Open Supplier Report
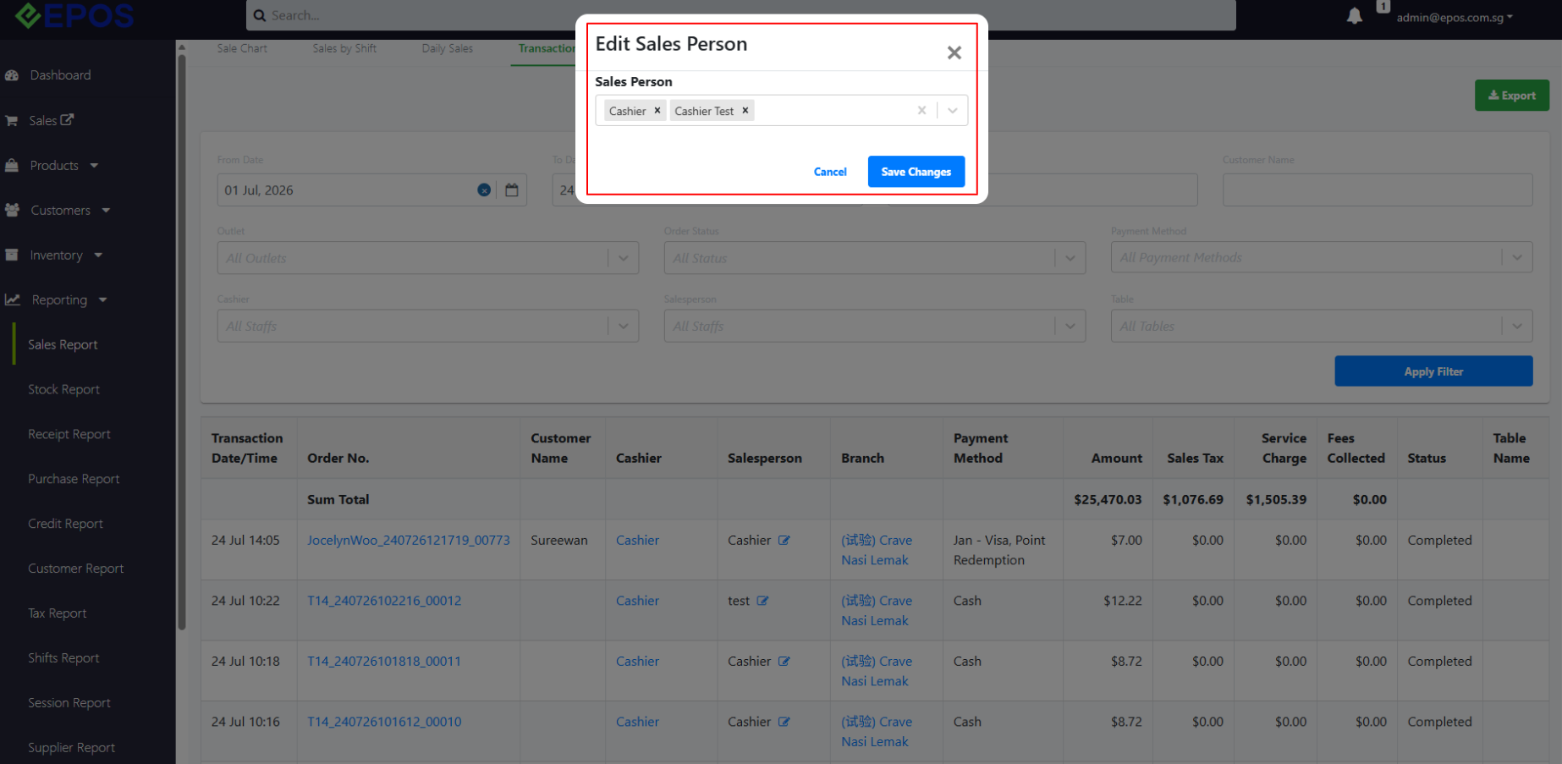 [71, 748]
